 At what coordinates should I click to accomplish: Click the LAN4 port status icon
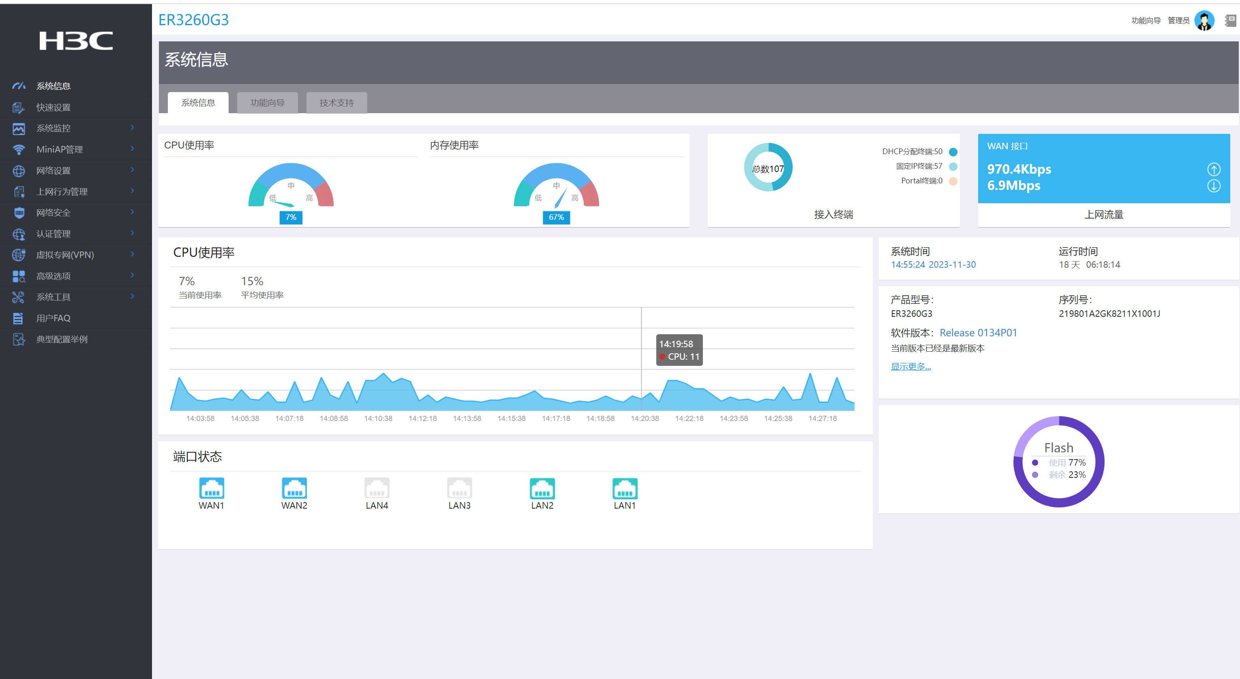click(x=377, y=488)
